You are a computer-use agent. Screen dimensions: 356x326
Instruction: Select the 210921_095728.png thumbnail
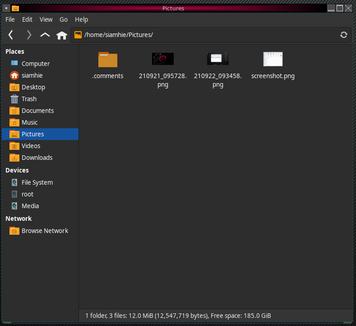point(163,59)
